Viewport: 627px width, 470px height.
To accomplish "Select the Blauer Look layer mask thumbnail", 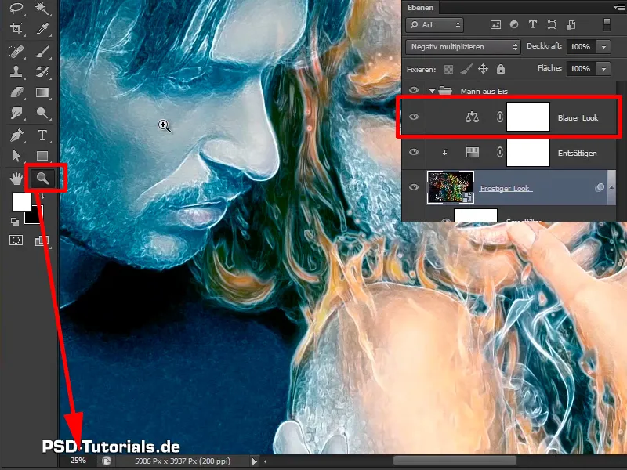I will tap(527, 117).
